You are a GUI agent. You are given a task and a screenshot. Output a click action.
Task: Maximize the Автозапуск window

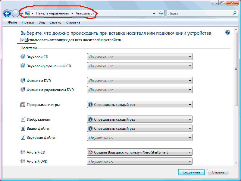[222, 3]
